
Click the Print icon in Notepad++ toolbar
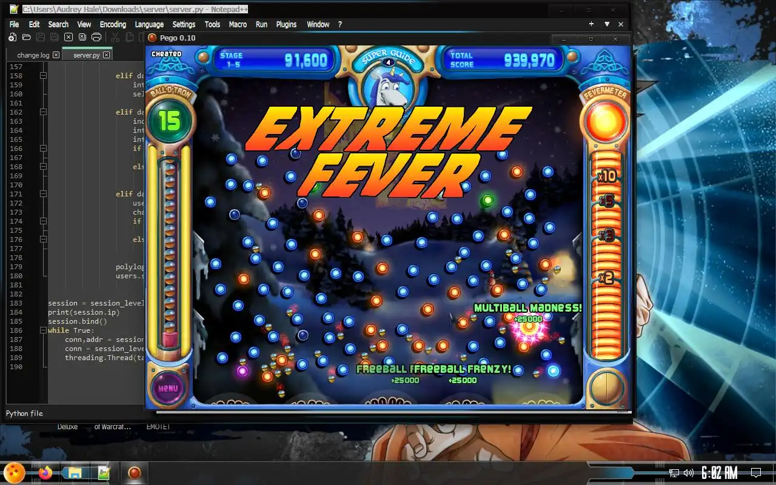pyautogui.click(x=96, y=38)
